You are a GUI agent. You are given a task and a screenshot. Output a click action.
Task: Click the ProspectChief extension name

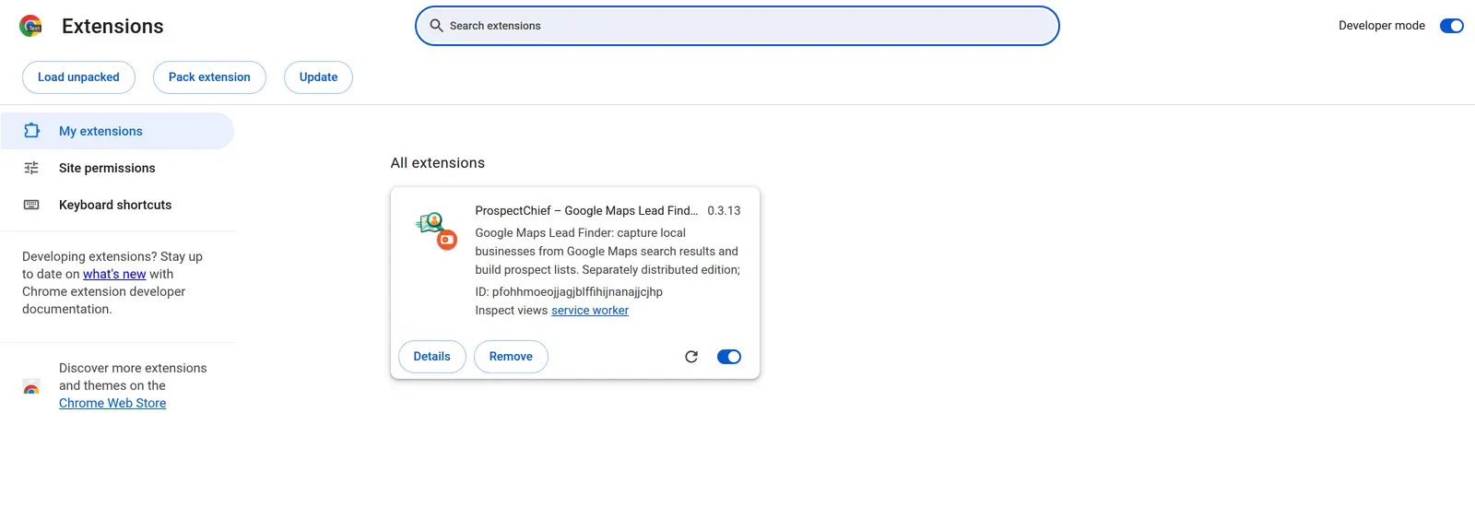click(x=586, y=210)
